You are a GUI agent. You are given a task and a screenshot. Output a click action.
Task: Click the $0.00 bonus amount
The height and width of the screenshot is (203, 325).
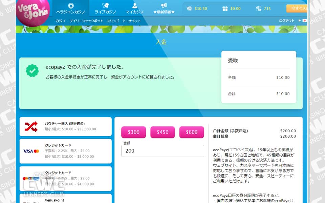tap(236, 8)
